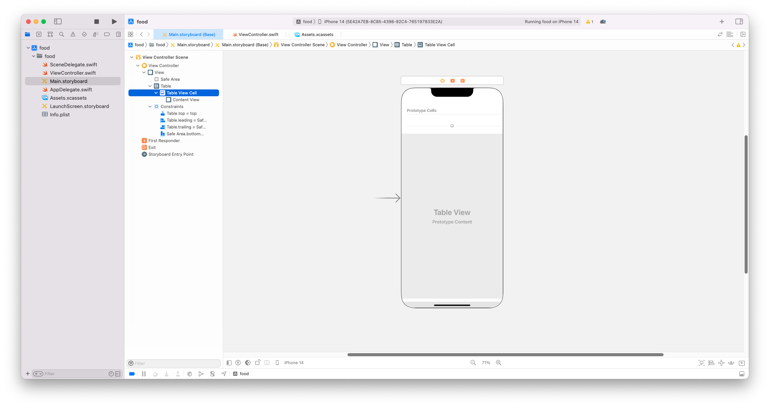This screenshot has height=407, width=770.
Task: Open the related items grid menu
Action: tap(131, 34)
